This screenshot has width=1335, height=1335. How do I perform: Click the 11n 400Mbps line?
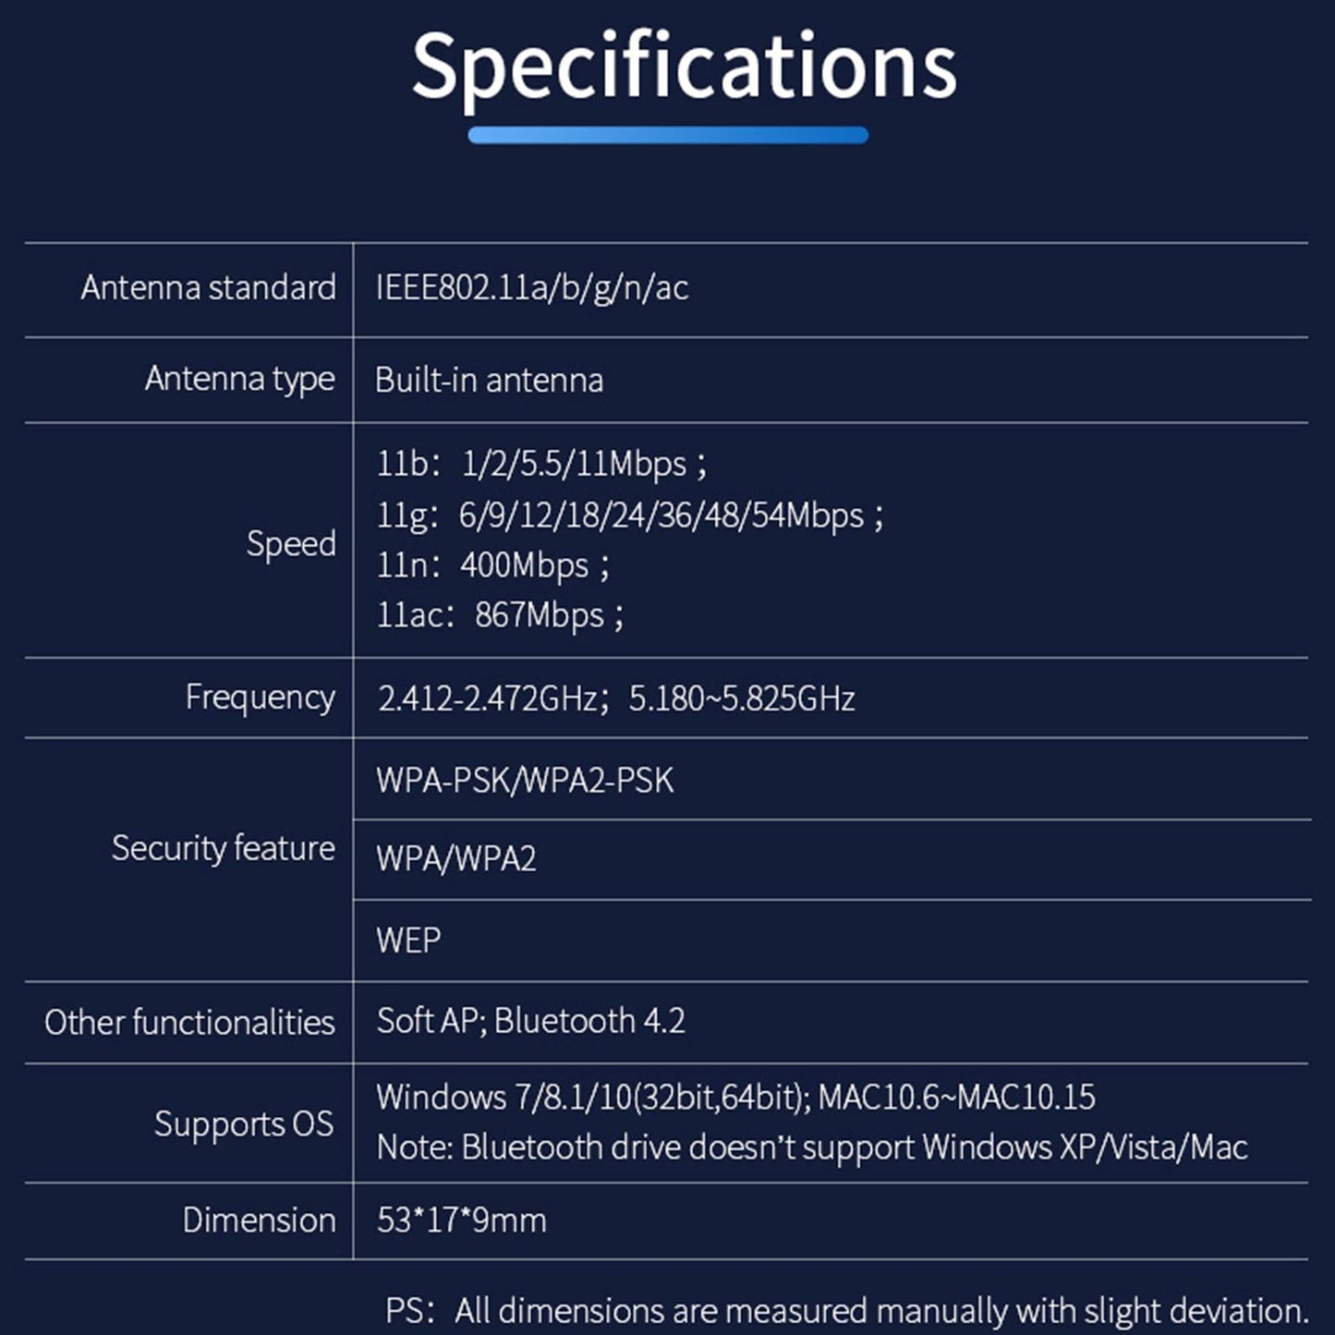coord(492,564)
